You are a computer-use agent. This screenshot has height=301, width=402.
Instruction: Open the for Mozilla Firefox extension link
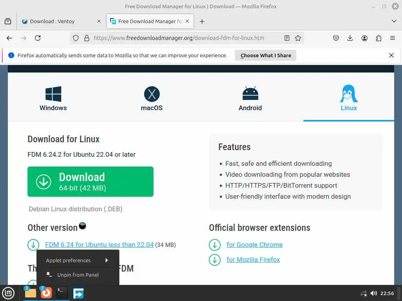[x=253, y=259]
